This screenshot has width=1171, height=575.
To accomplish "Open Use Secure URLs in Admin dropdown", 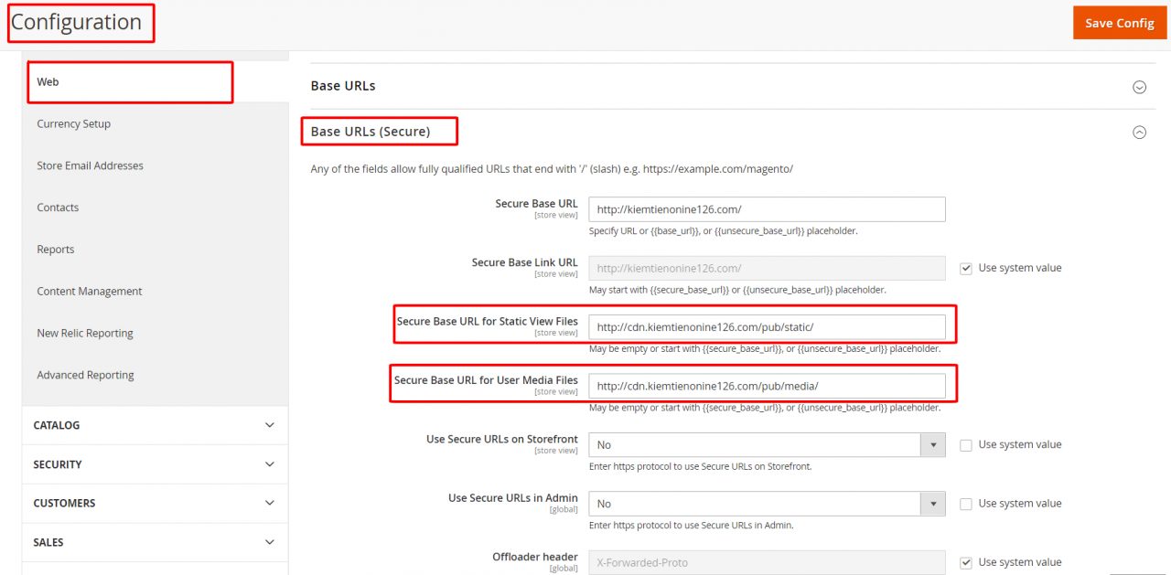I will click(765, 504).
